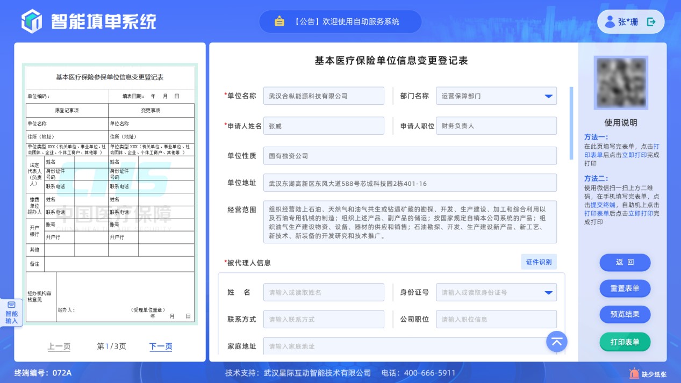The width and height of the screenshot is (681, 383).
Task: Click the 预览结果 button
Action: pyautogui.click(x=625, y=314)
